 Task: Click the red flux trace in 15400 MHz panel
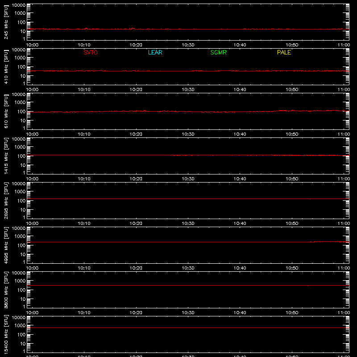coord(188,328)
